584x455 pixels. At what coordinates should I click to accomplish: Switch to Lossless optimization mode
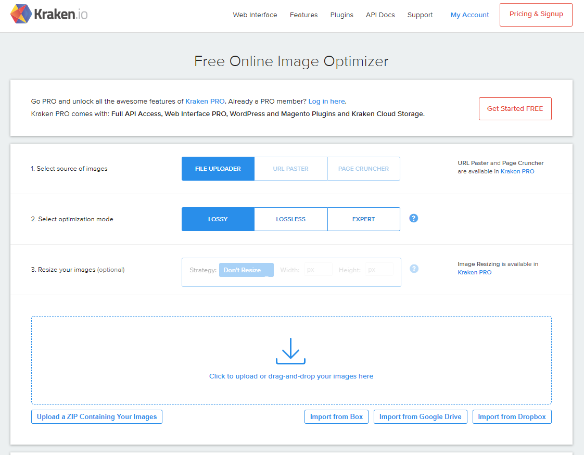click(290, 219)
